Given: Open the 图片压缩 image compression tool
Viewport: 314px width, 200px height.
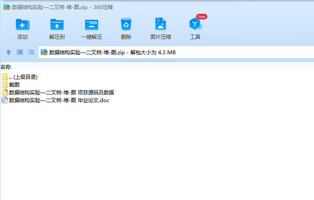Looking at the screenshot, I should point(161,24).
